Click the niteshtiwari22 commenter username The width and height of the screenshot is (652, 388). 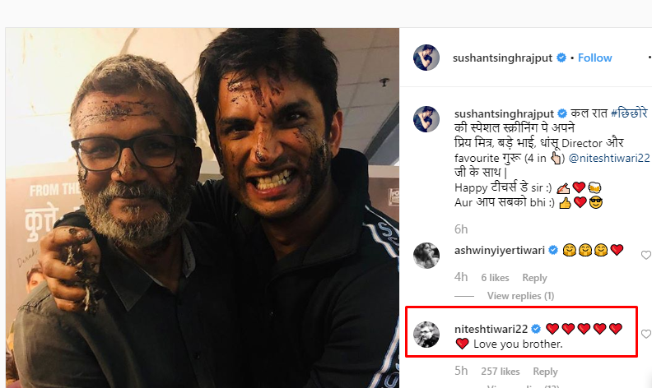[491, 329]
